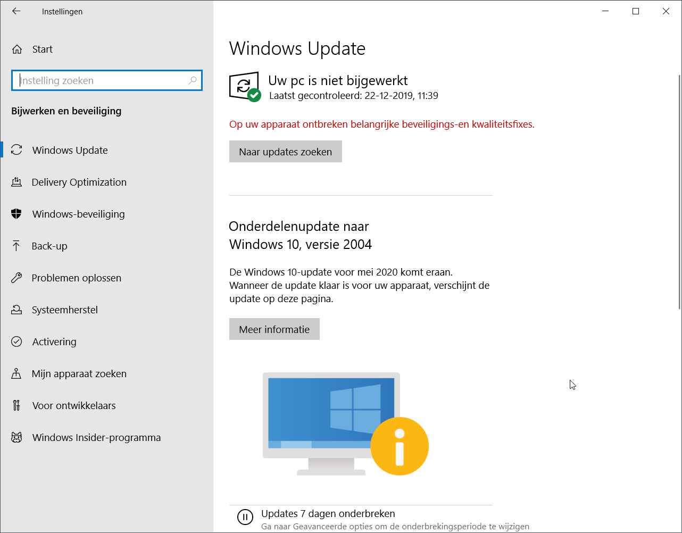Open the Systeemherstel recovery section

pyautogui.click(x=64, y=310)
